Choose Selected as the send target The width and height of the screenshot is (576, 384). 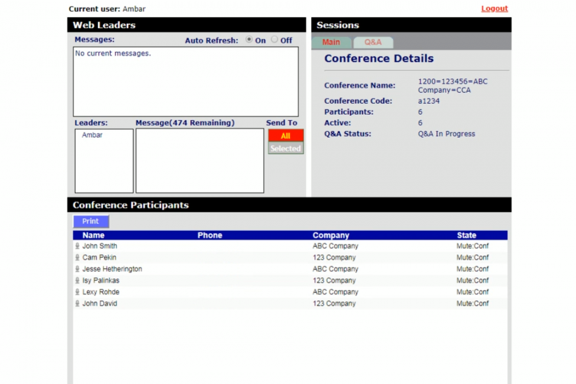click(285, 148)
